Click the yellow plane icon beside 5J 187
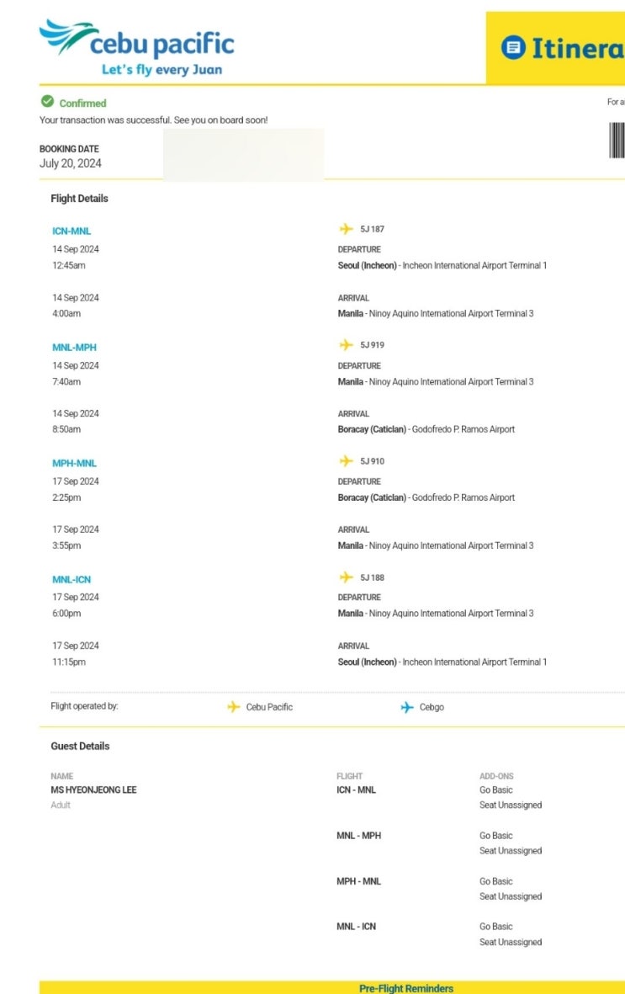 pyautogui.click(x=346, y=229)
